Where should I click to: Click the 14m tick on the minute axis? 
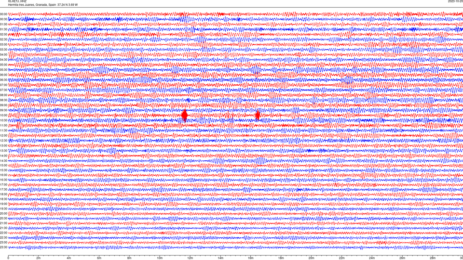point(220,258)
